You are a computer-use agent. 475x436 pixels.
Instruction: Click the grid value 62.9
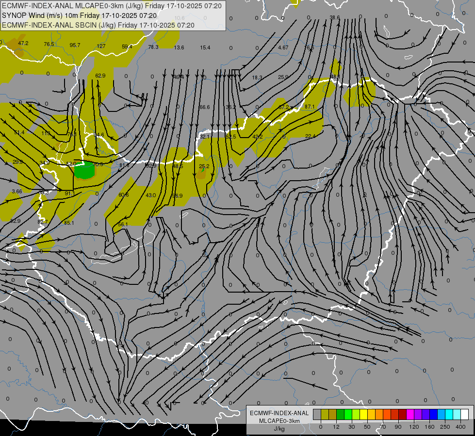pyautogui.click(x=100, y=76)
